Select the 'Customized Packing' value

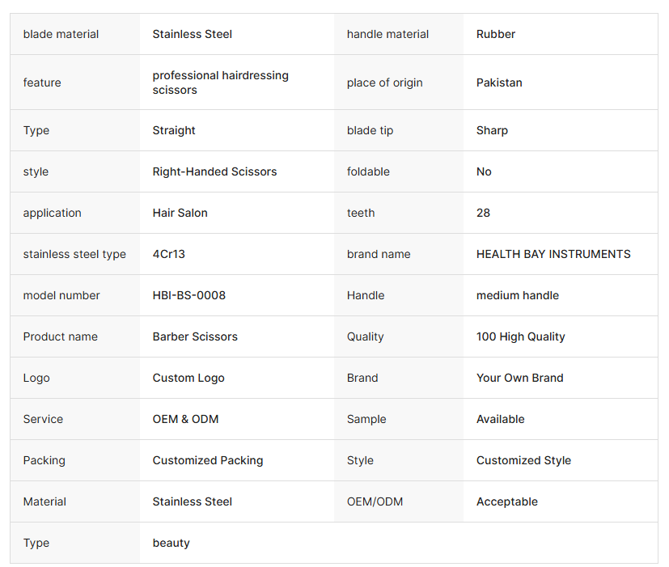(x=207, y=460)
